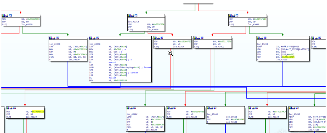Select the #0xBD9F8BA constant in loc_432C0
Image resolution: width=327 pixels, height=133 pixels.
[159, 24]
